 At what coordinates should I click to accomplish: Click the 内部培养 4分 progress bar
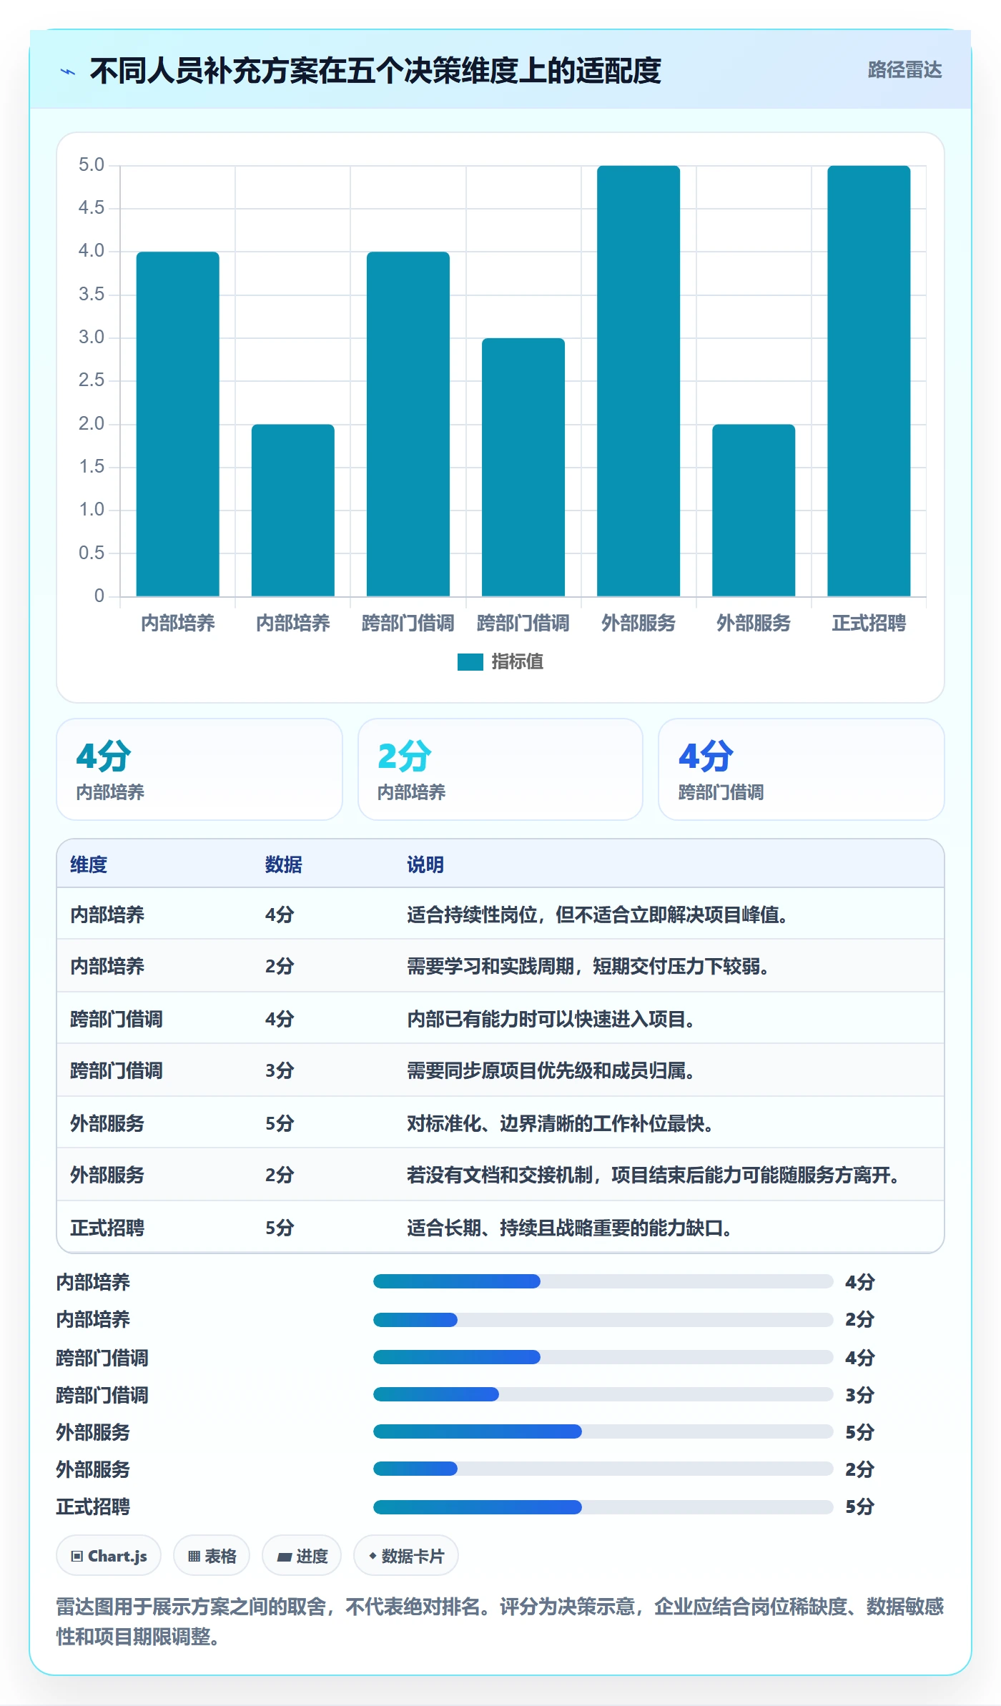click(x=603, y=1281)
